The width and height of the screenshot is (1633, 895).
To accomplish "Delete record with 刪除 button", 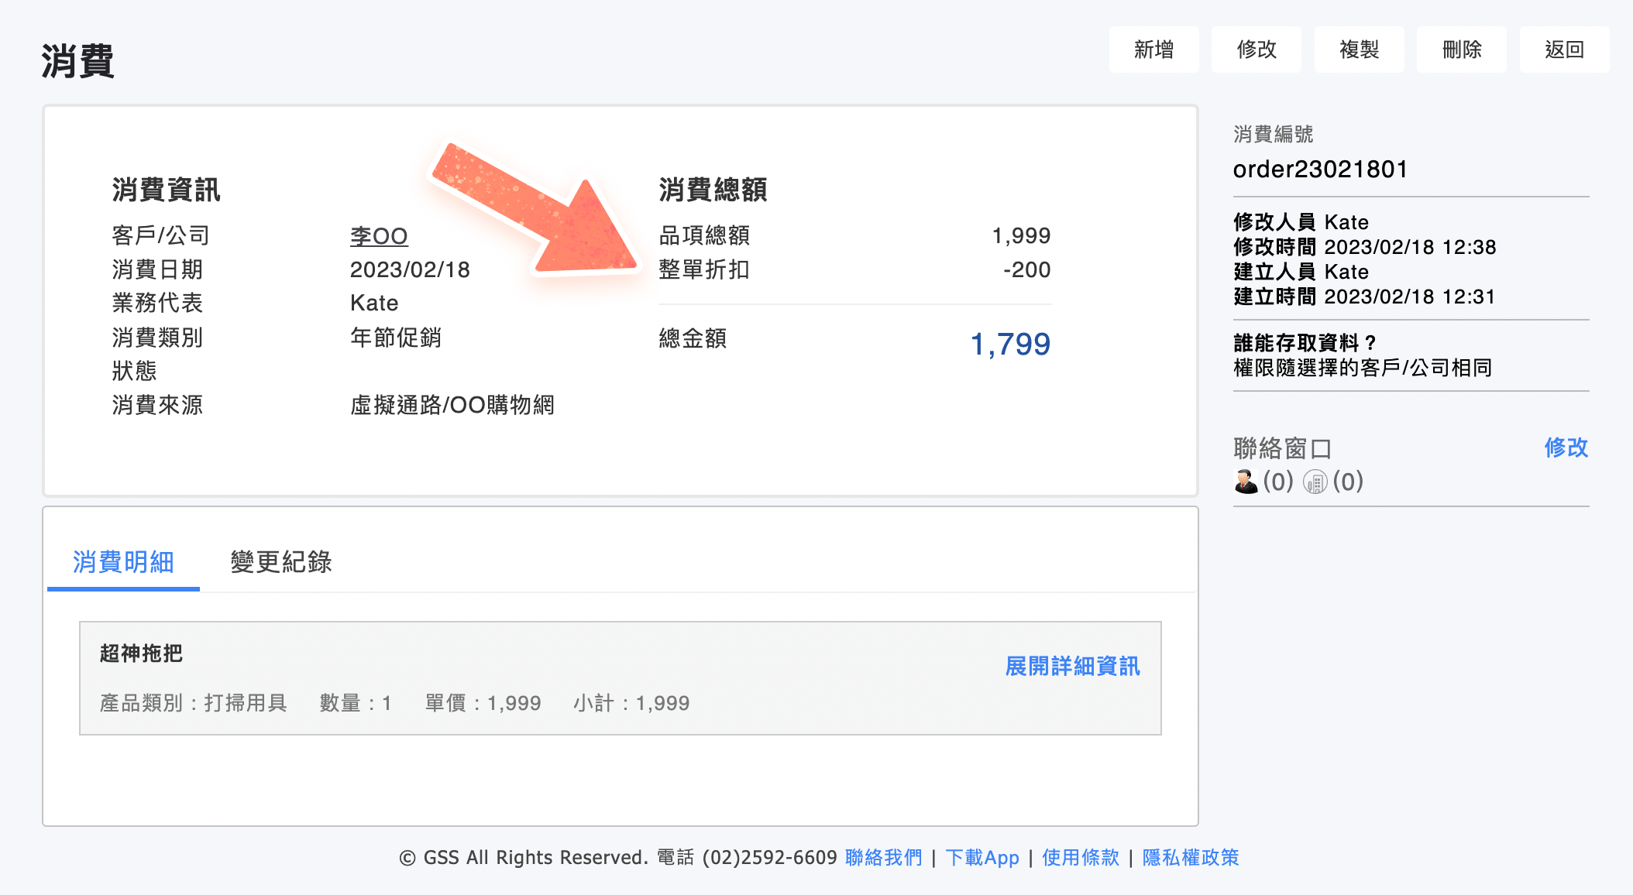I will [1461, 50].
